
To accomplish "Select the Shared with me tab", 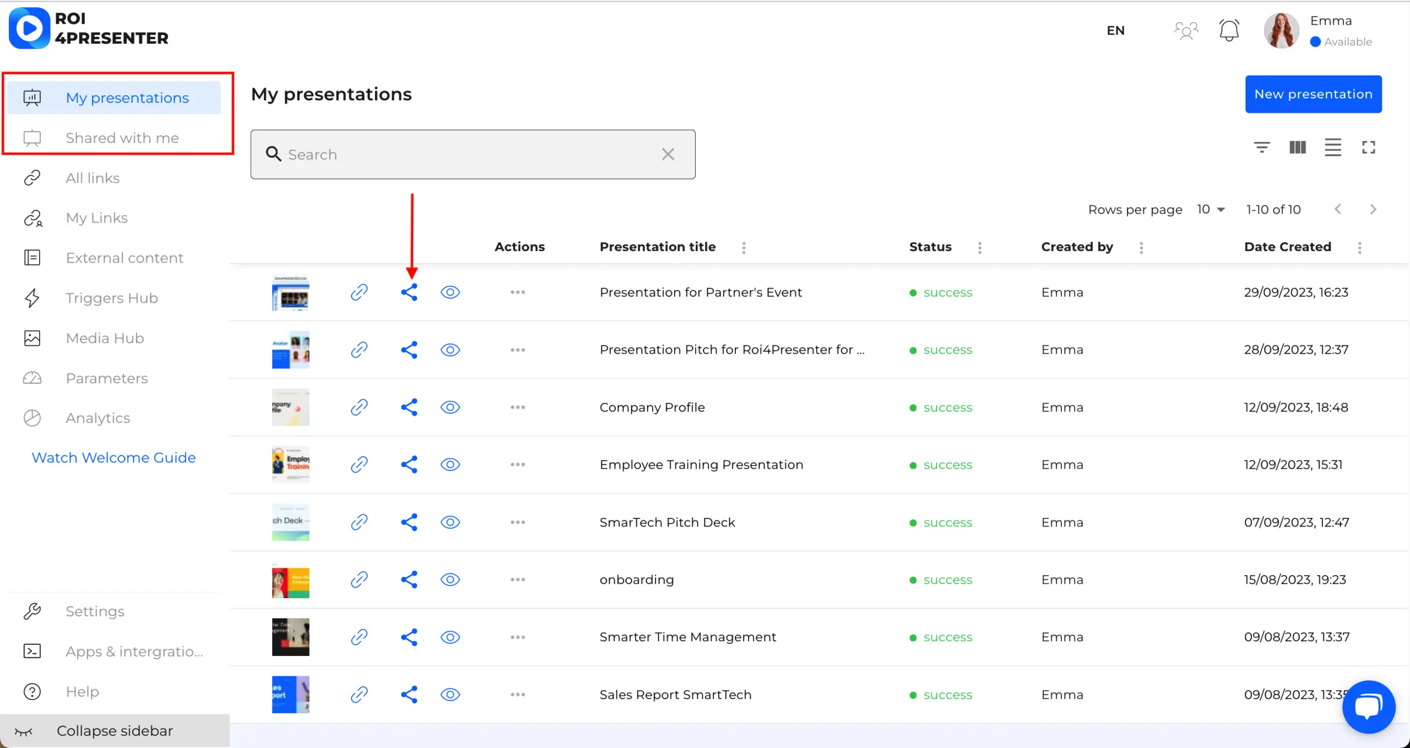I will pyautogui.click(x=122, y=138).
